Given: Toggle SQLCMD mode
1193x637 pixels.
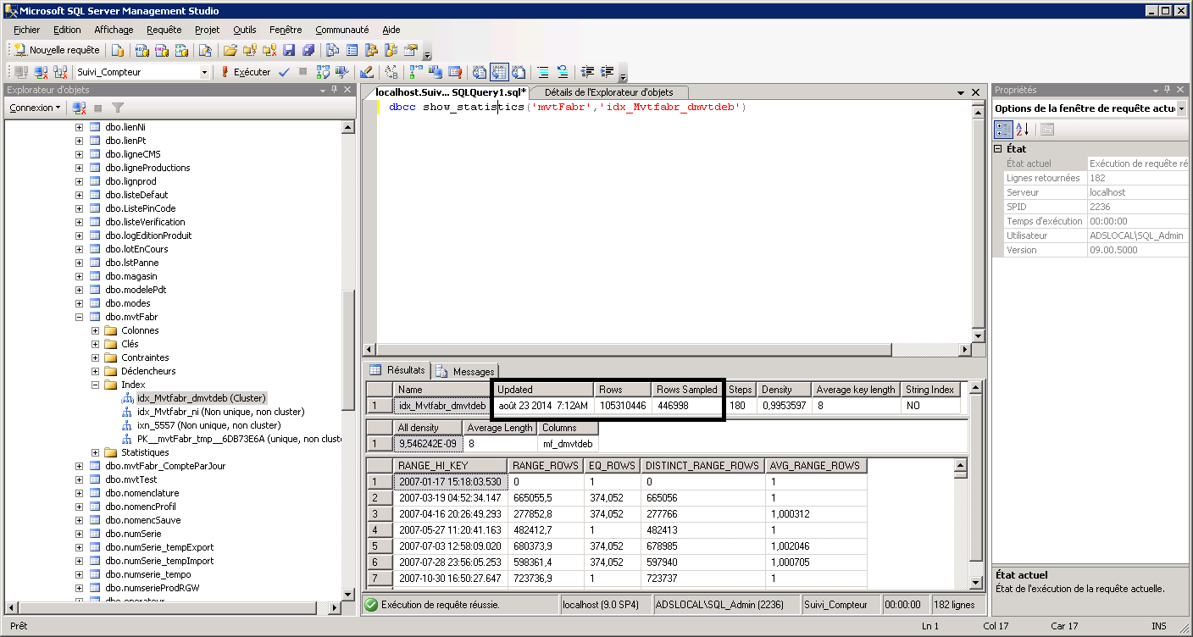Looking at the screenshot, I should [x=455, y=72].
